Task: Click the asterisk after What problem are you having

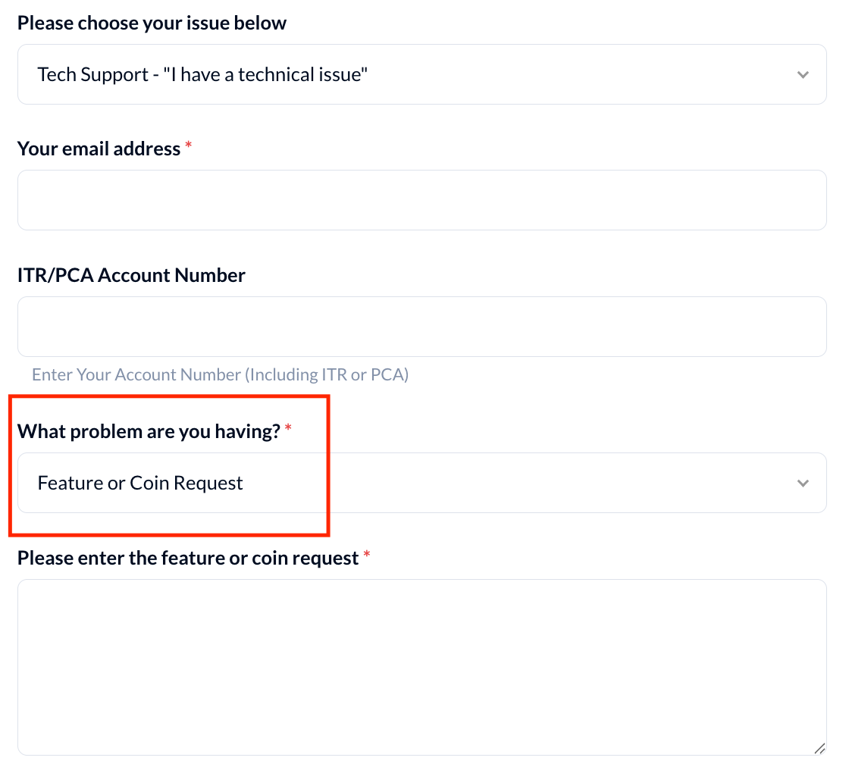Action: point(288,430)
